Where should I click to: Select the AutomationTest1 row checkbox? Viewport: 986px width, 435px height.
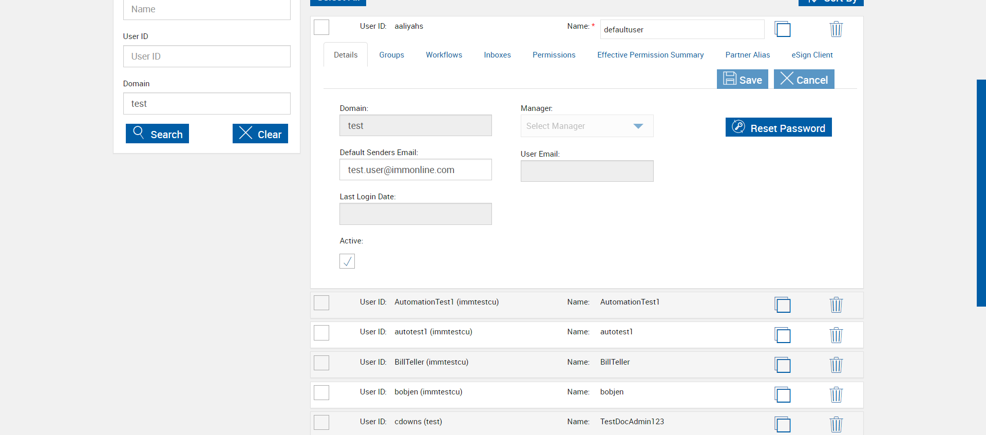(x=321, y=303)
